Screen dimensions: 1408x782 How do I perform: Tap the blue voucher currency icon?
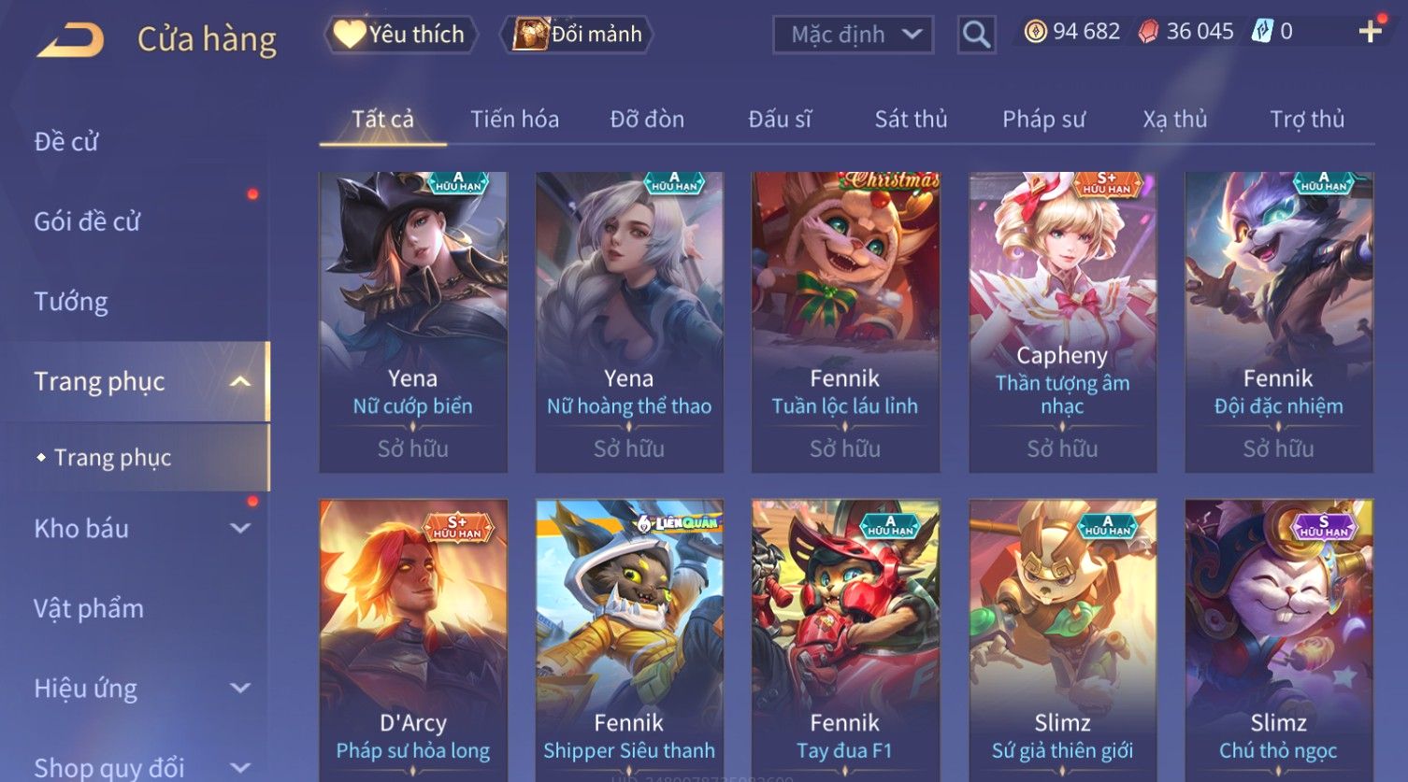tap(1262, 32)
